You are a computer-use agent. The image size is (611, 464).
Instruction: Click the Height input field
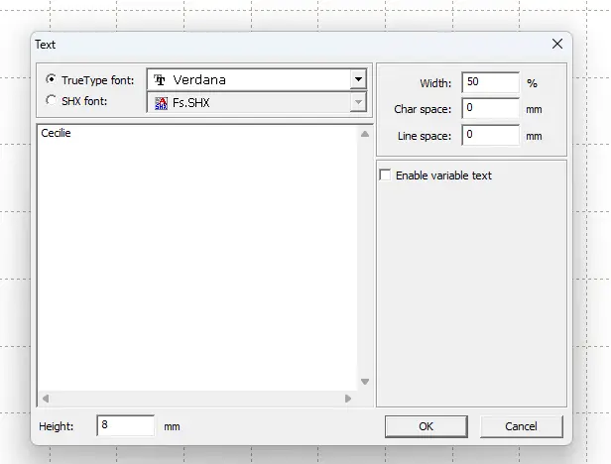pyautogui.click(x=125, y=425)
